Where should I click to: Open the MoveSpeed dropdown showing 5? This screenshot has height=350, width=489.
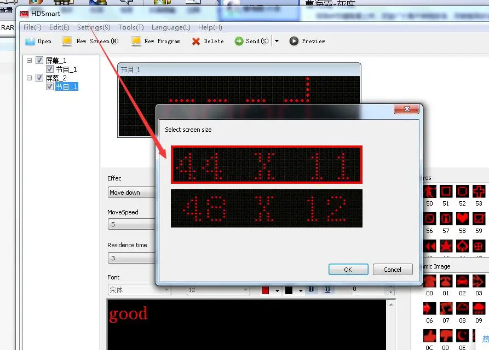pyautogui.click(x=132, y=224)
